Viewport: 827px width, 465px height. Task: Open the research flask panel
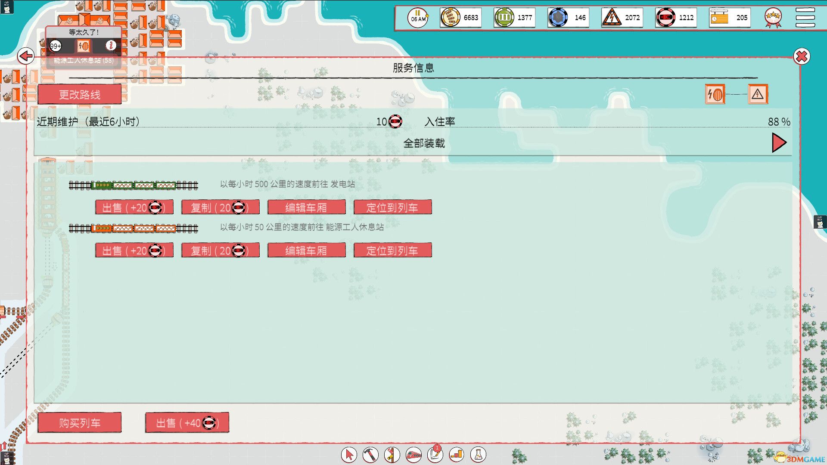pos(477,454)
